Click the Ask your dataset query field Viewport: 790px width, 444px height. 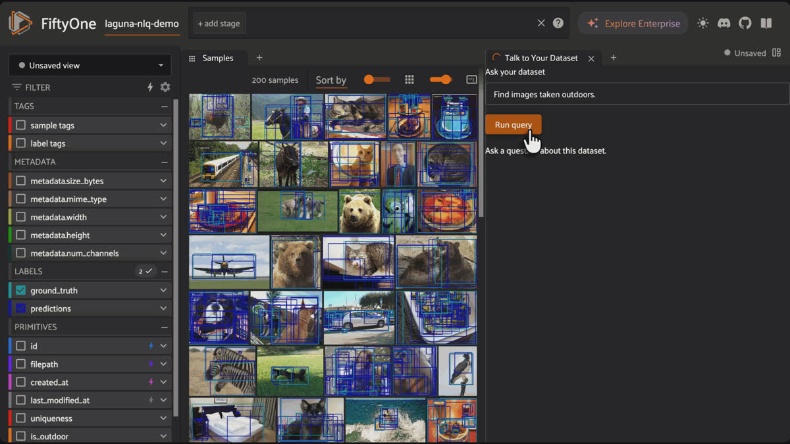[x=637, y=94]
